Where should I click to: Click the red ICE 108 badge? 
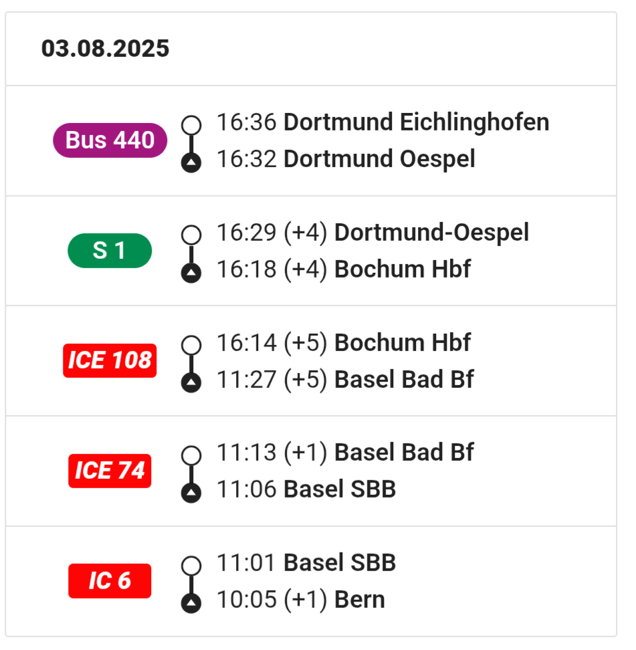[x=110, y=360]
